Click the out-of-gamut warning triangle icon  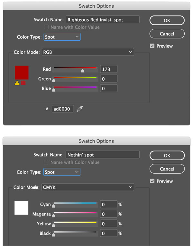tap(17, 83)
